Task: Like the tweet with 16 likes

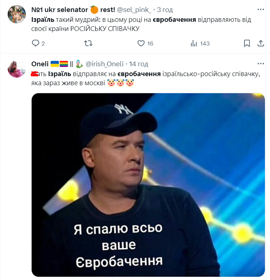Action: click(x=141, y=43)
